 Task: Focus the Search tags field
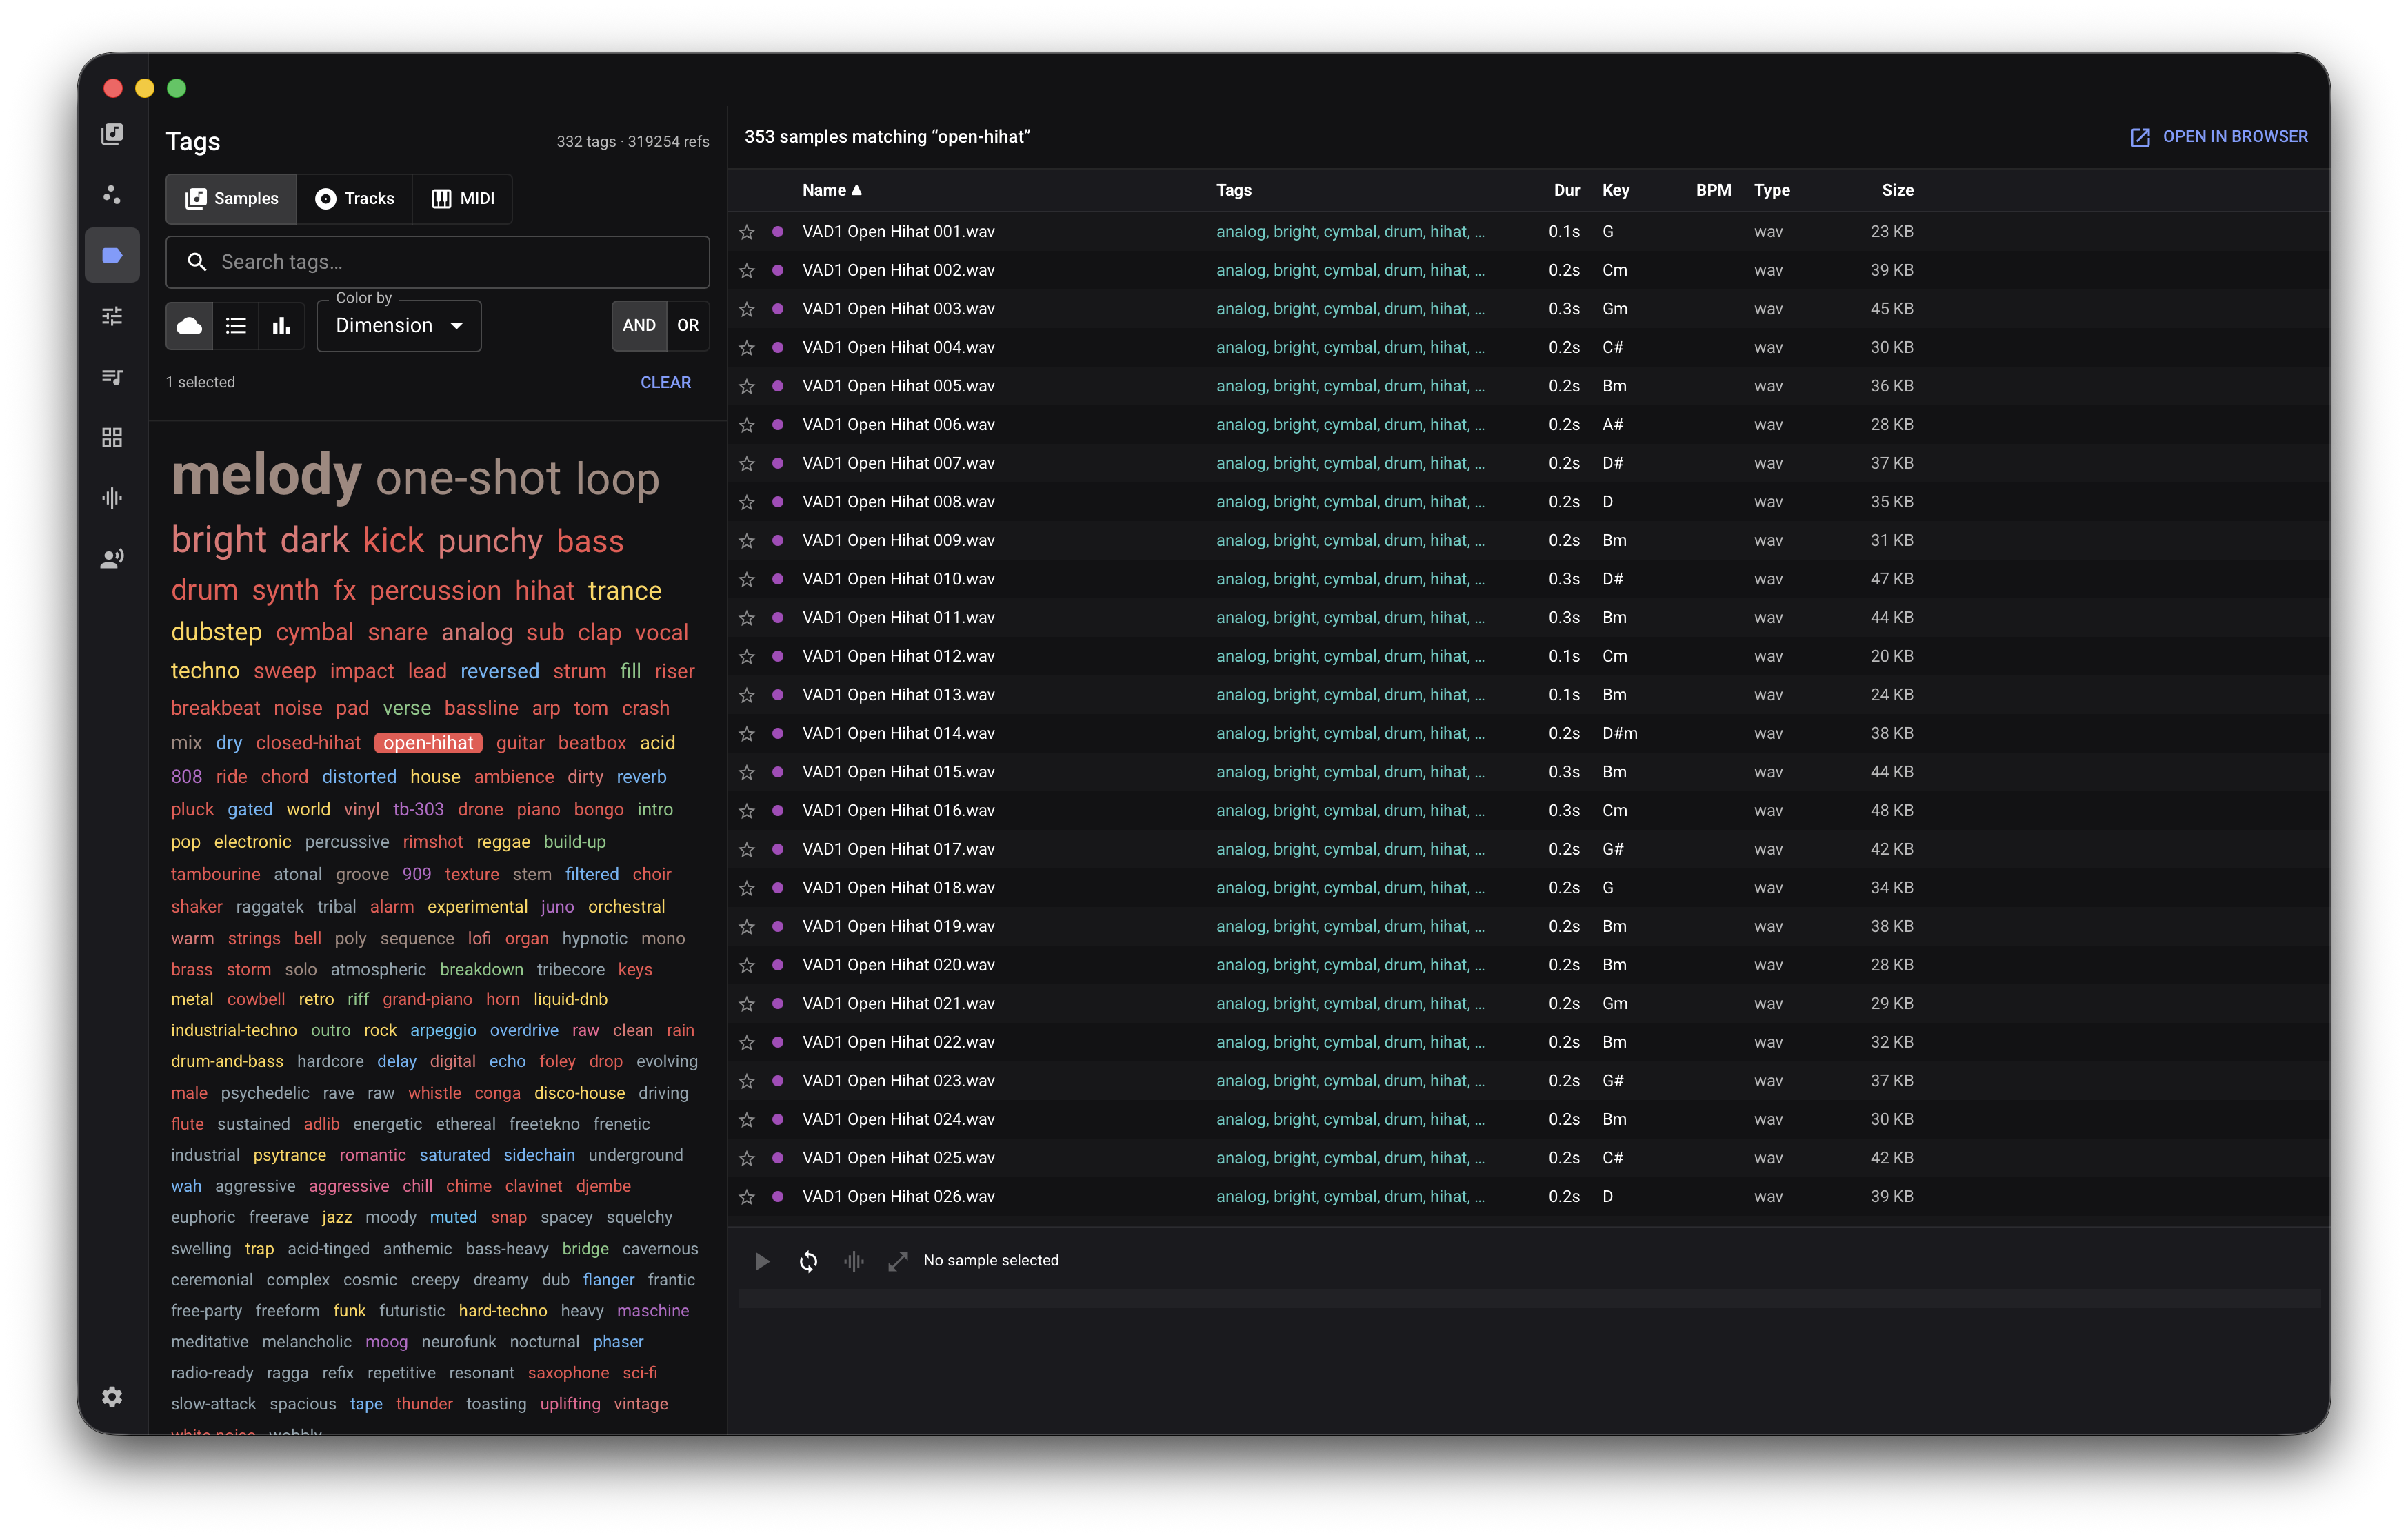click(438, 262)
